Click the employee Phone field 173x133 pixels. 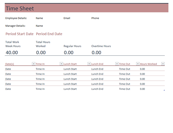95,18
